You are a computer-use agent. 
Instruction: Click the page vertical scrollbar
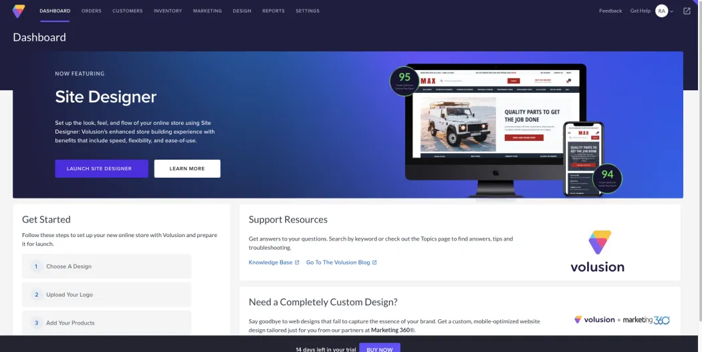(700, 161)
